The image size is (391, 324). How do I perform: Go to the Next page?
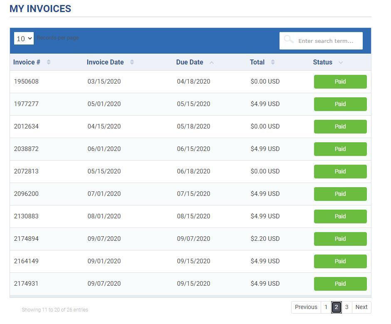tap(361, 307)
